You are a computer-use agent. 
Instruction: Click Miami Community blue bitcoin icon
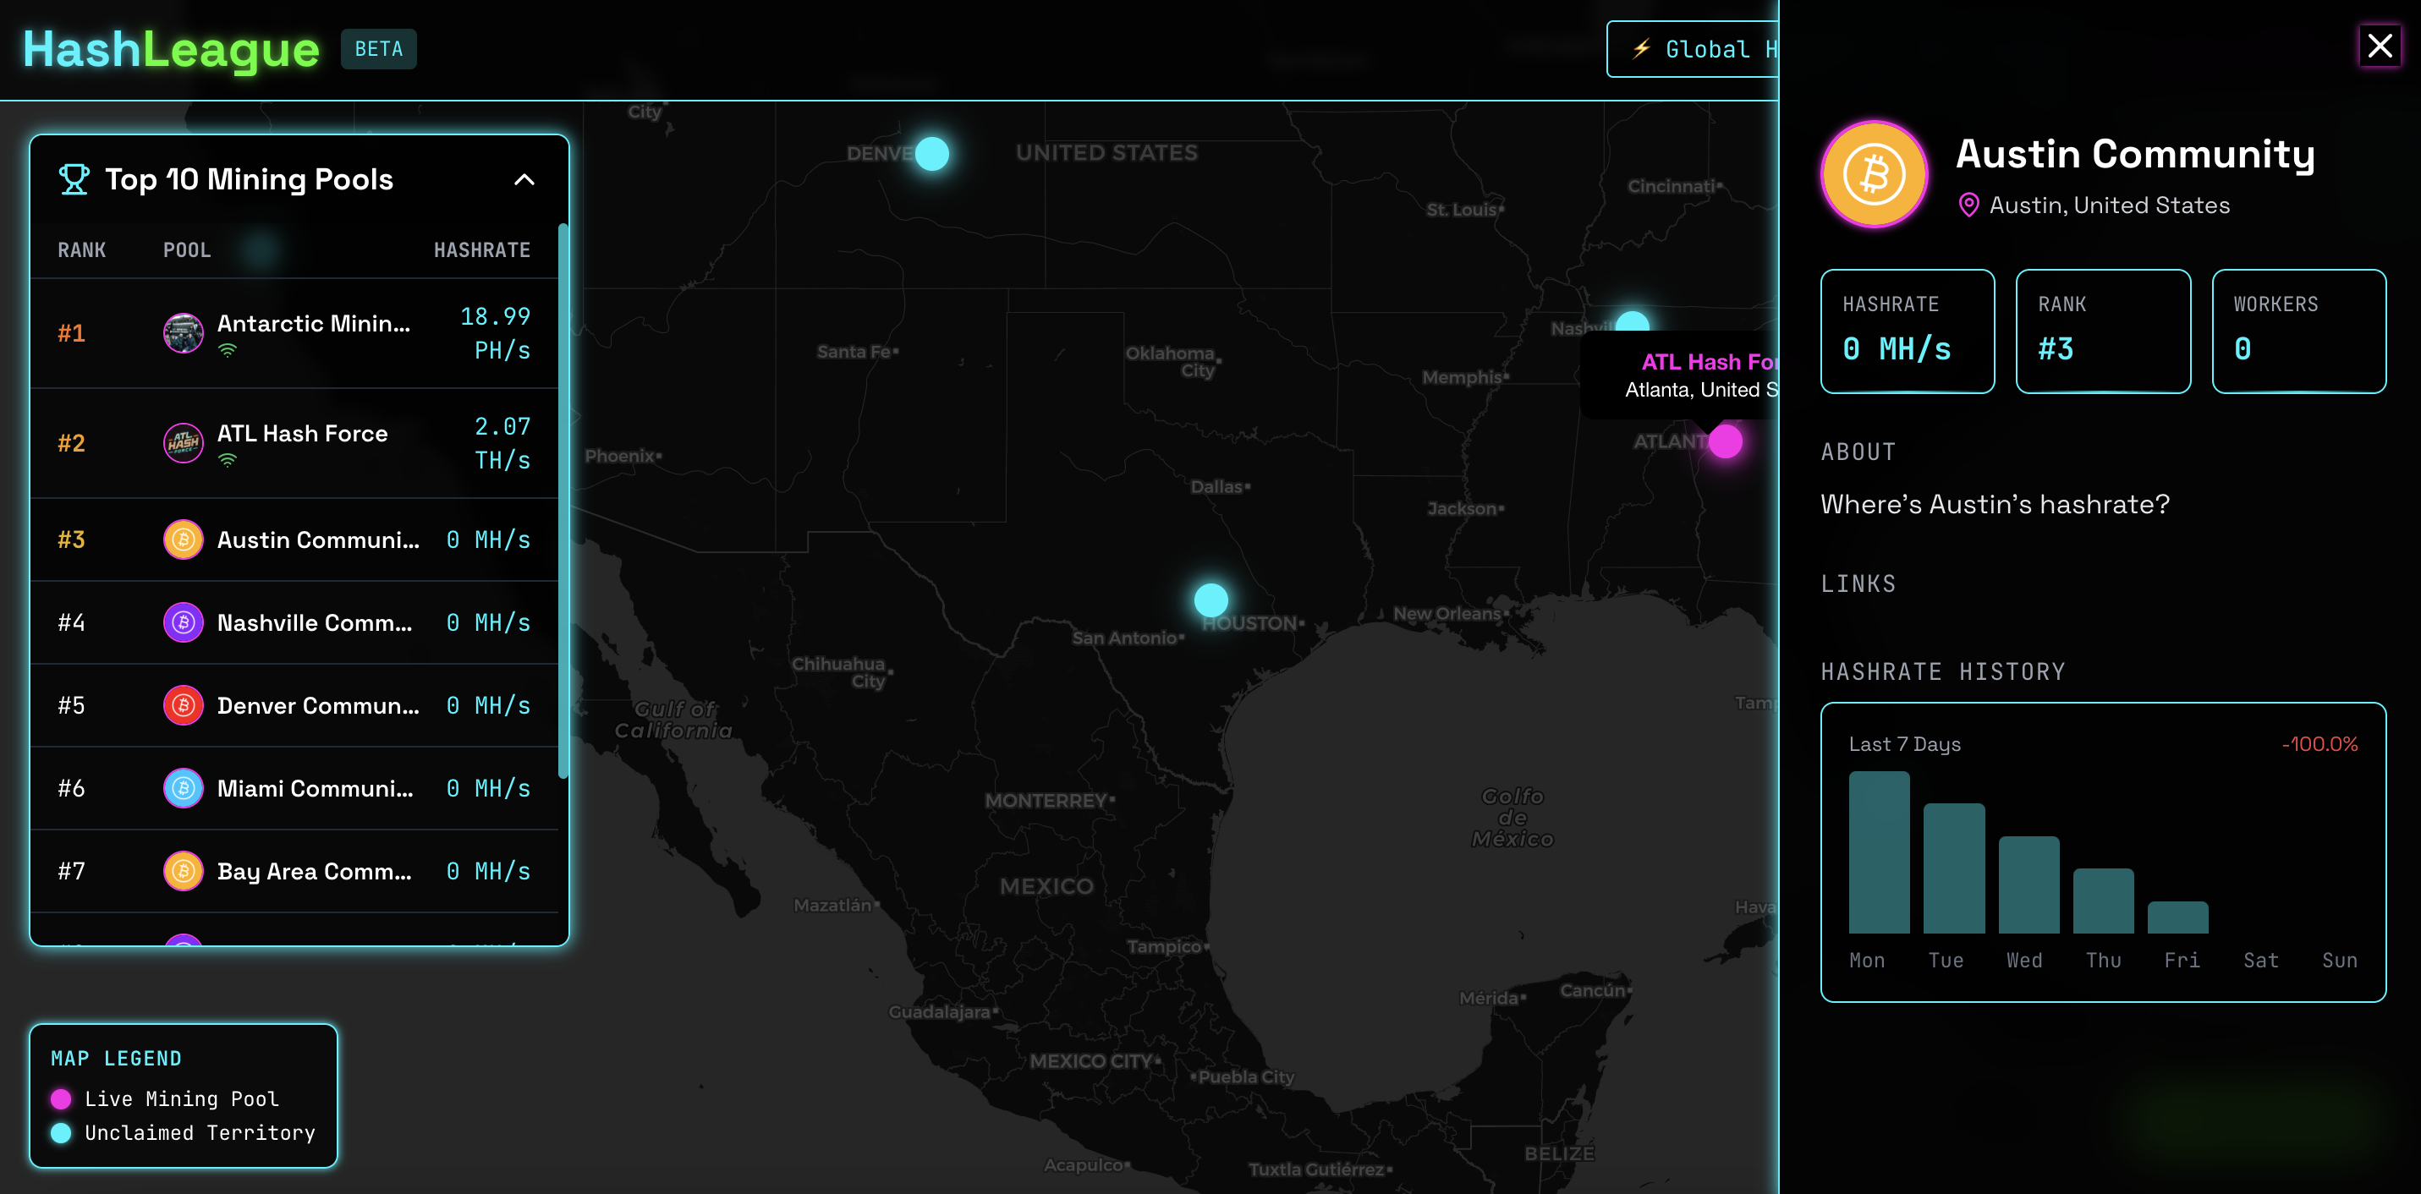point(184,787)
